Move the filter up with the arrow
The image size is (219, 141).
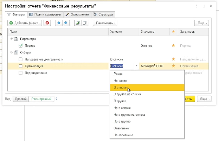point(59,23)
